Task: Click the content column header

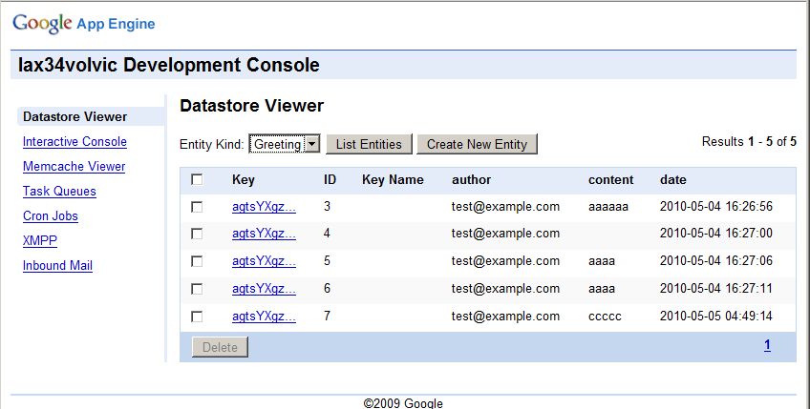Action: 610,180
